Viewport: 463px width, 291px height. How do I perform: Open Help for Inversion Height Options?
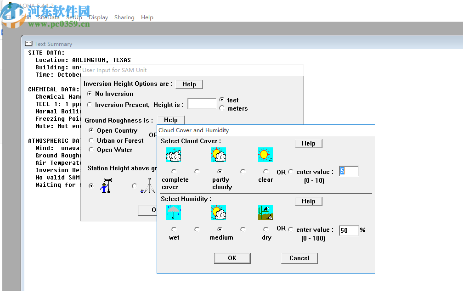[189, 84]
